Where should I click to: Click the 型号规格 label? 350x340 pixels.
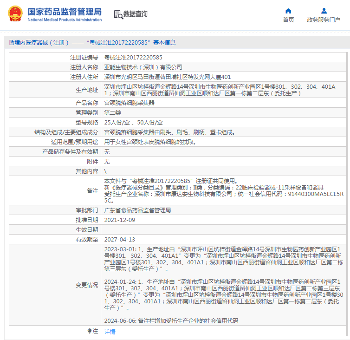click(87, 123)
